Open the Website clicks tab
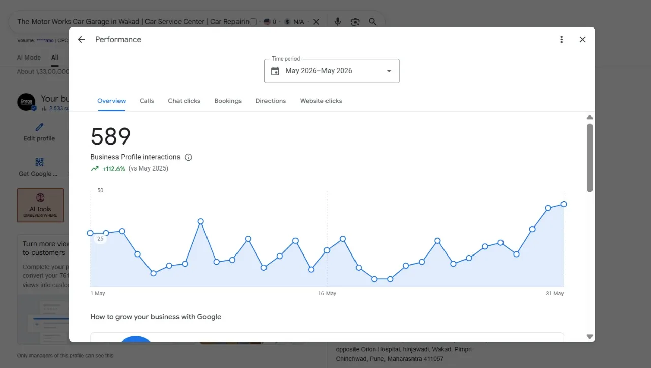This screenshot has width=651, height=368. [321, 101]
